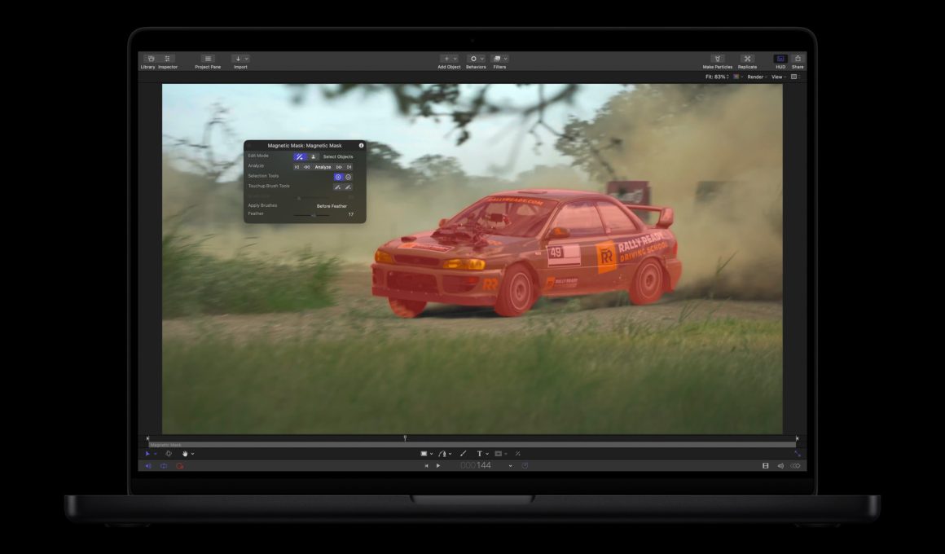Open the Inspector panel
The height and width of the screenshot is (554, 945).
(x=168, y=59)
